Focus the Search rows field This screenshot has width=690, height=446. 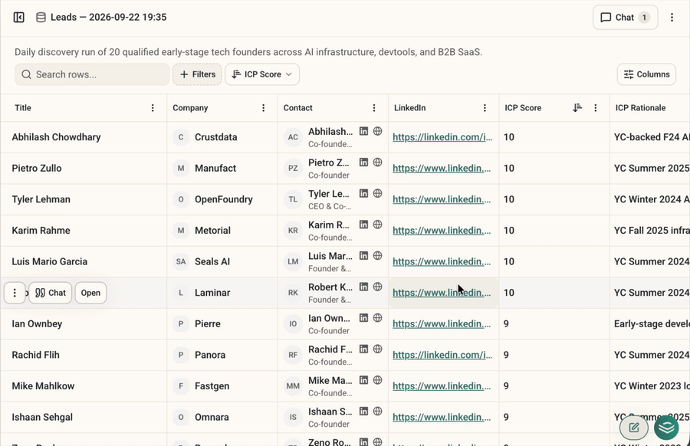tap(92, 74)
